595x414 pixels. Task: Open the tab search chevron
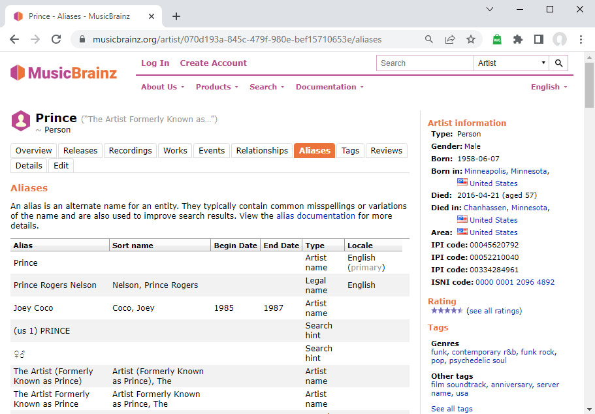click(490, 9)
